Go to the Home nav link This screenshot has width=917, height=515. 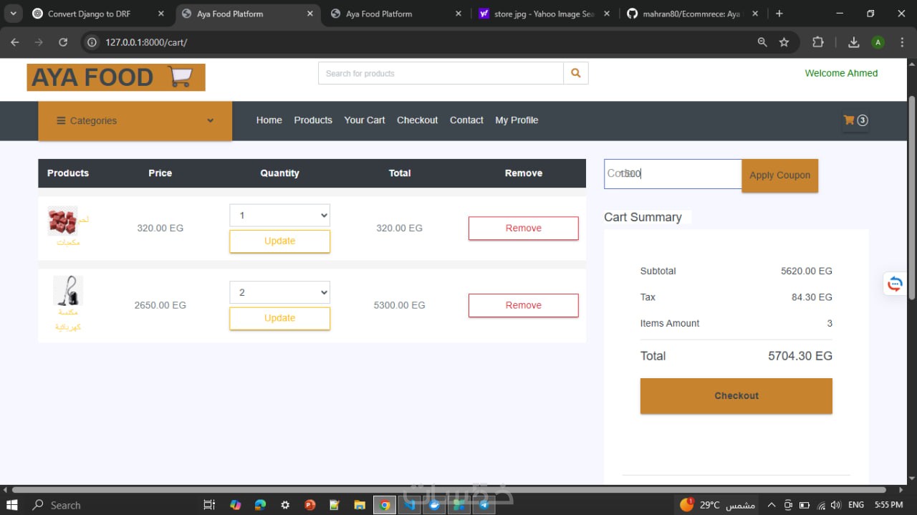tap(269, 120)
